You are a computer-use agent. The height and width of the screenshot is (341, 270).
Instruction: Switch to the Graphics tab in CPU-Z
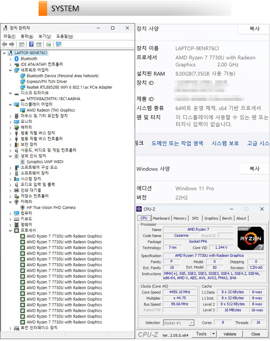point(211,218)
